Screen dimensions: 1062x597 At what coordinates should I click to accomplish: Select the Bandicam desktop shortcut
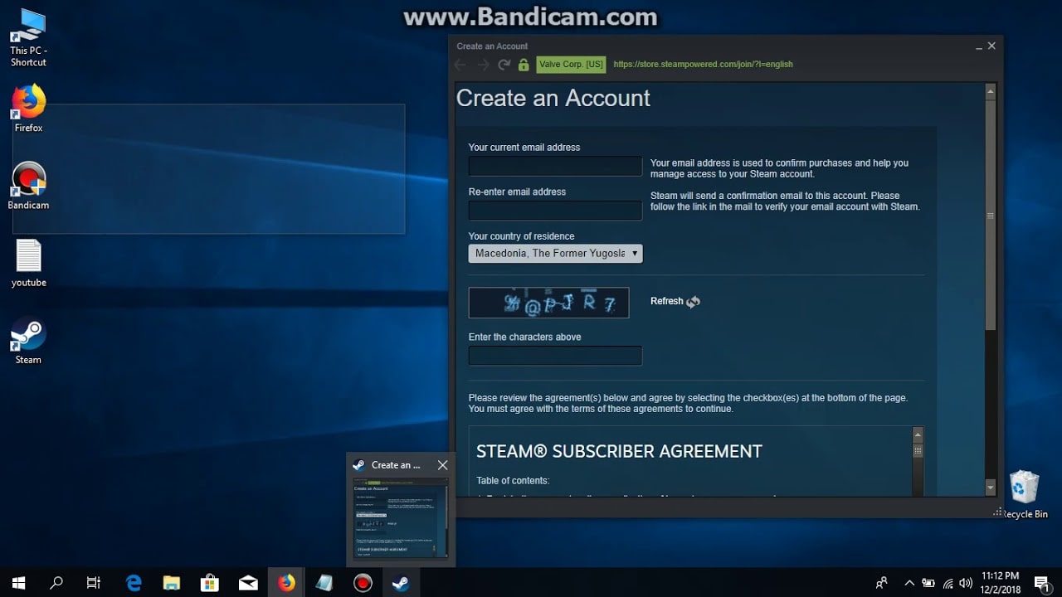pos(28,186)
